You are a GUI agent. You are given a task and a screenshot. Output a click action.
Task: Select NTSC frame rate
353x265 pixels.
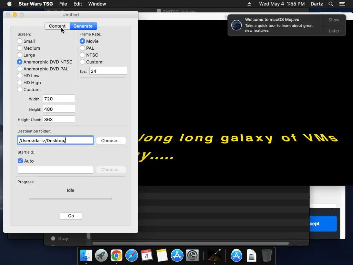click(82, 55)
